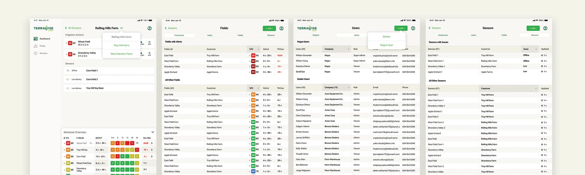Open the Company (15) filter in Dealer Users
Image resolution: width=585 pixels, height=175 pixels.
click(336, 87)
